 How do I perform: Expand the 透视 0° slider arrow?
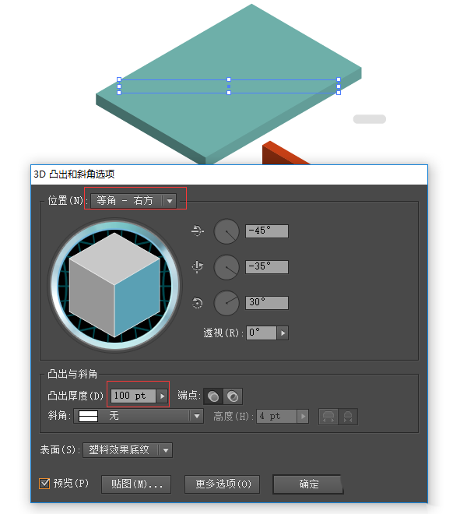pyautogui.click(x=283, y=333)
